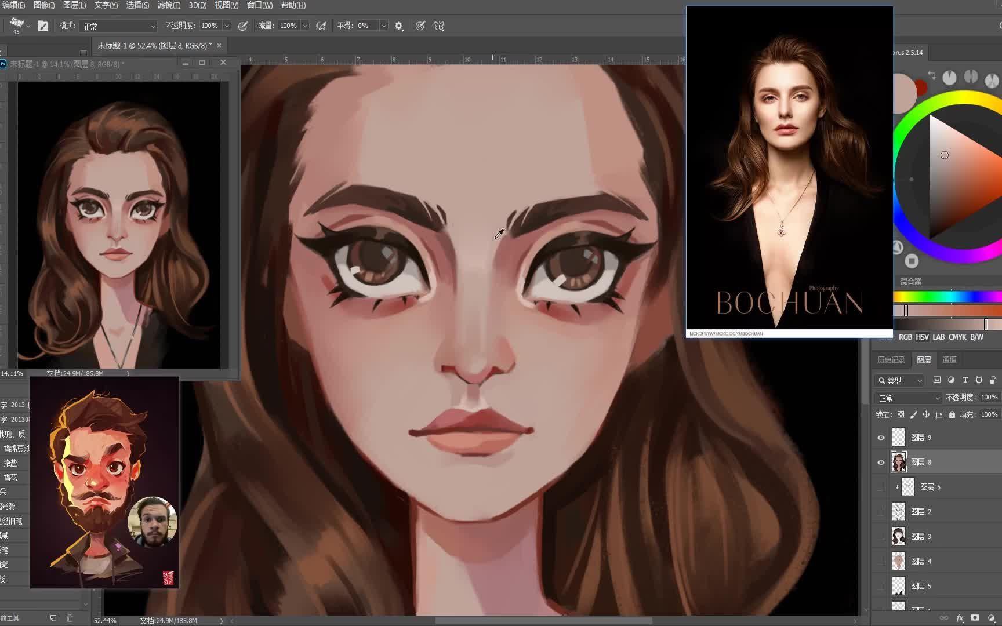This screenshot has width=1002, height=626.
Task: Open the 流量 flow dropdown arrow
Action: [x=305, y=26]
